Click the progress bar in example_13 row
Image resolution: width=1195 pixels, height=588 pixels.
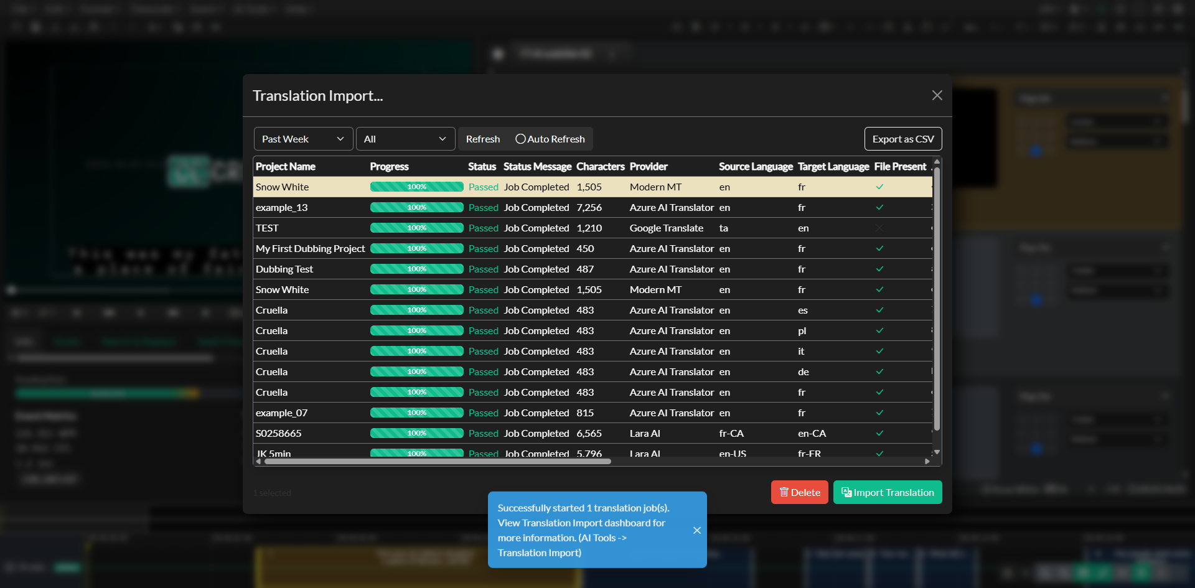coord(416,207)
